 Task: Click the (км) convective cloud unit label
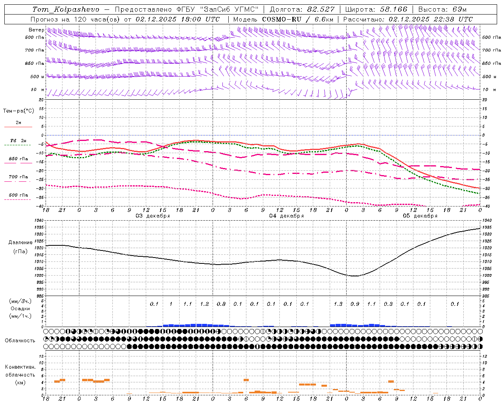(x=20, y=382)
